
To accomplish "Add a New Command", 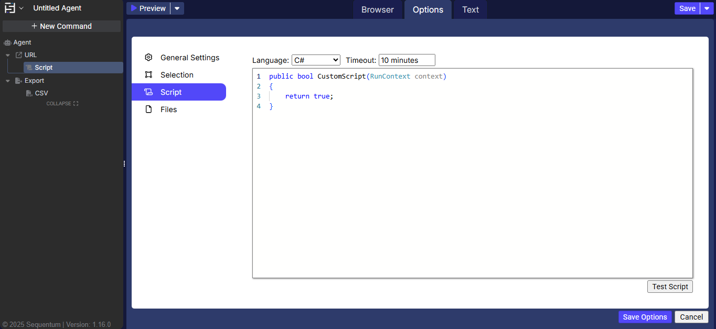I will [x=61, y=26].
